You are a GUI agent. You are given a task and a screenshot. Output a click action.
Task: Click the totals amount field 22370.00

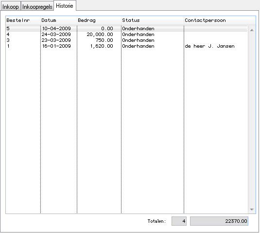coord(219,221)
